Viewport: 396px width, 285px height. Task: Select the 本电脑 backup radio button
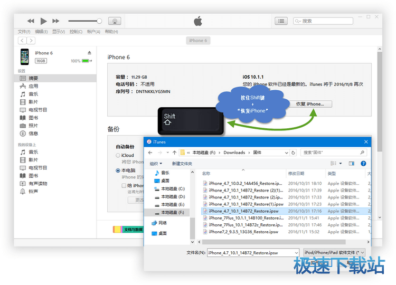[x=118, y=170]
